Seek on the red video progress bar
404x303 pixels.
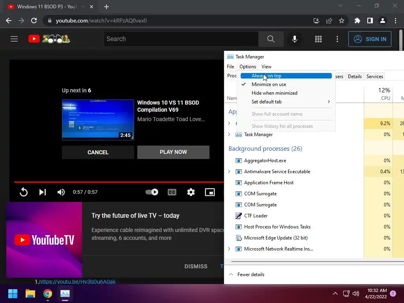pos(119,182)
